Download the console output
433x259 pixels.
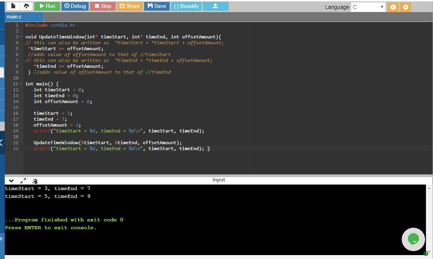[34, 181]
